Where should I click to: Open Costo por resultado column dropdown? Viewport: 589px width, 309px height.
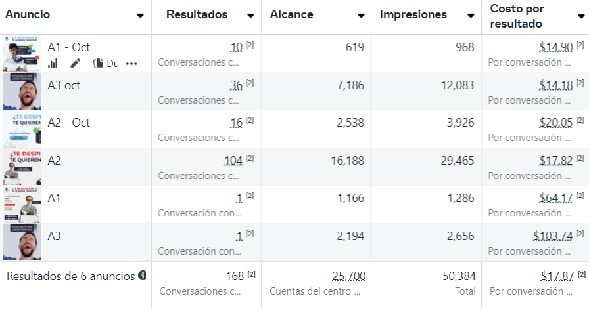point(580,16)
